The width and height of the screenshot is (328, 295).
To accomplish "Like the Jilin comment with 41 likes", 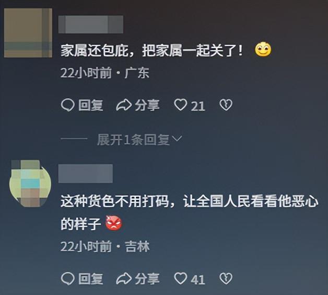I will click(181, 278).
